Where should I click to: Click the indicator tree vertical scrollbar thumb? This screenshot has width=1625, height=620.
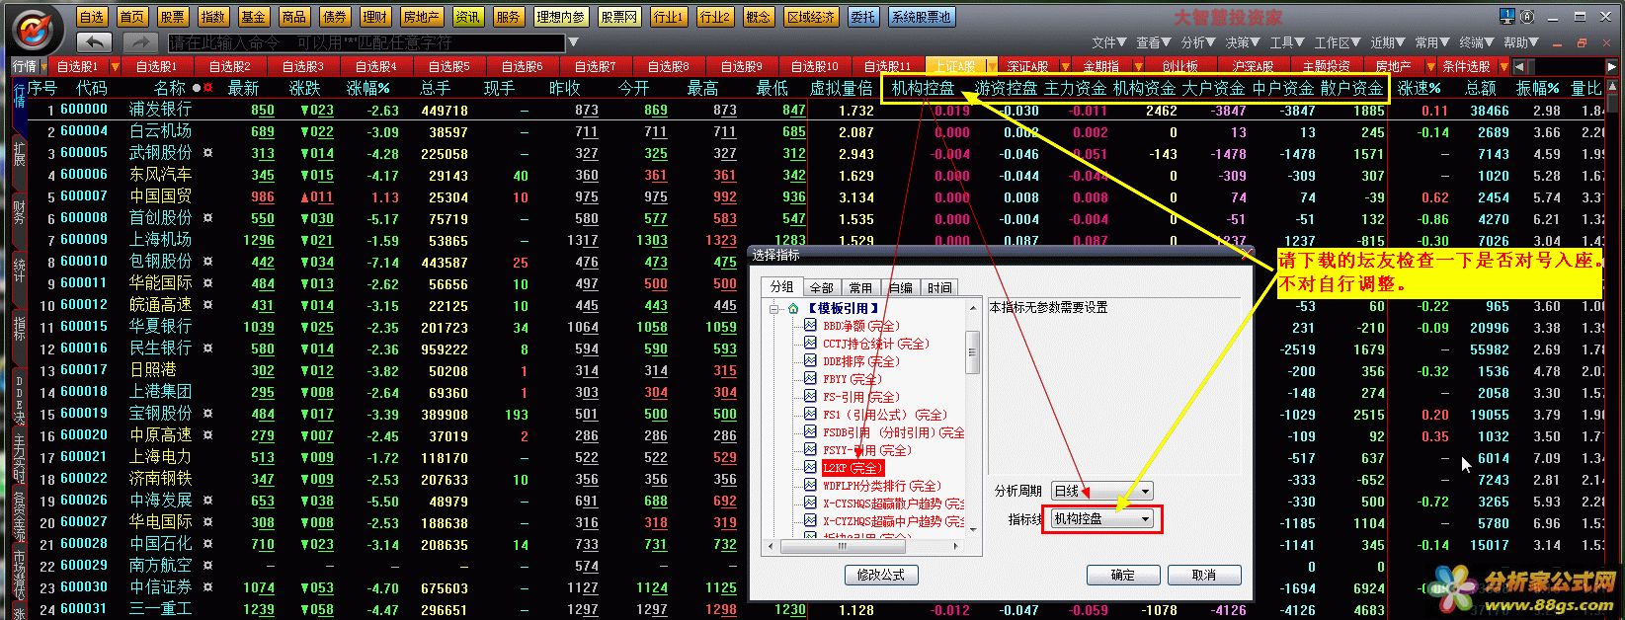click(972, 350)
